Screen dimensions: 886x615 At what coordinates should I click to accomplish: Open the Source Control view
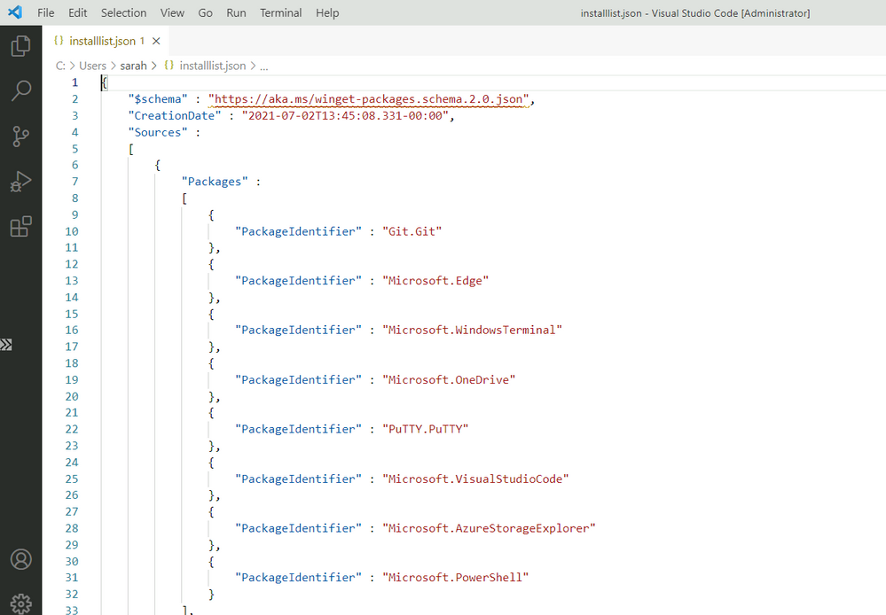pos(20,136)
